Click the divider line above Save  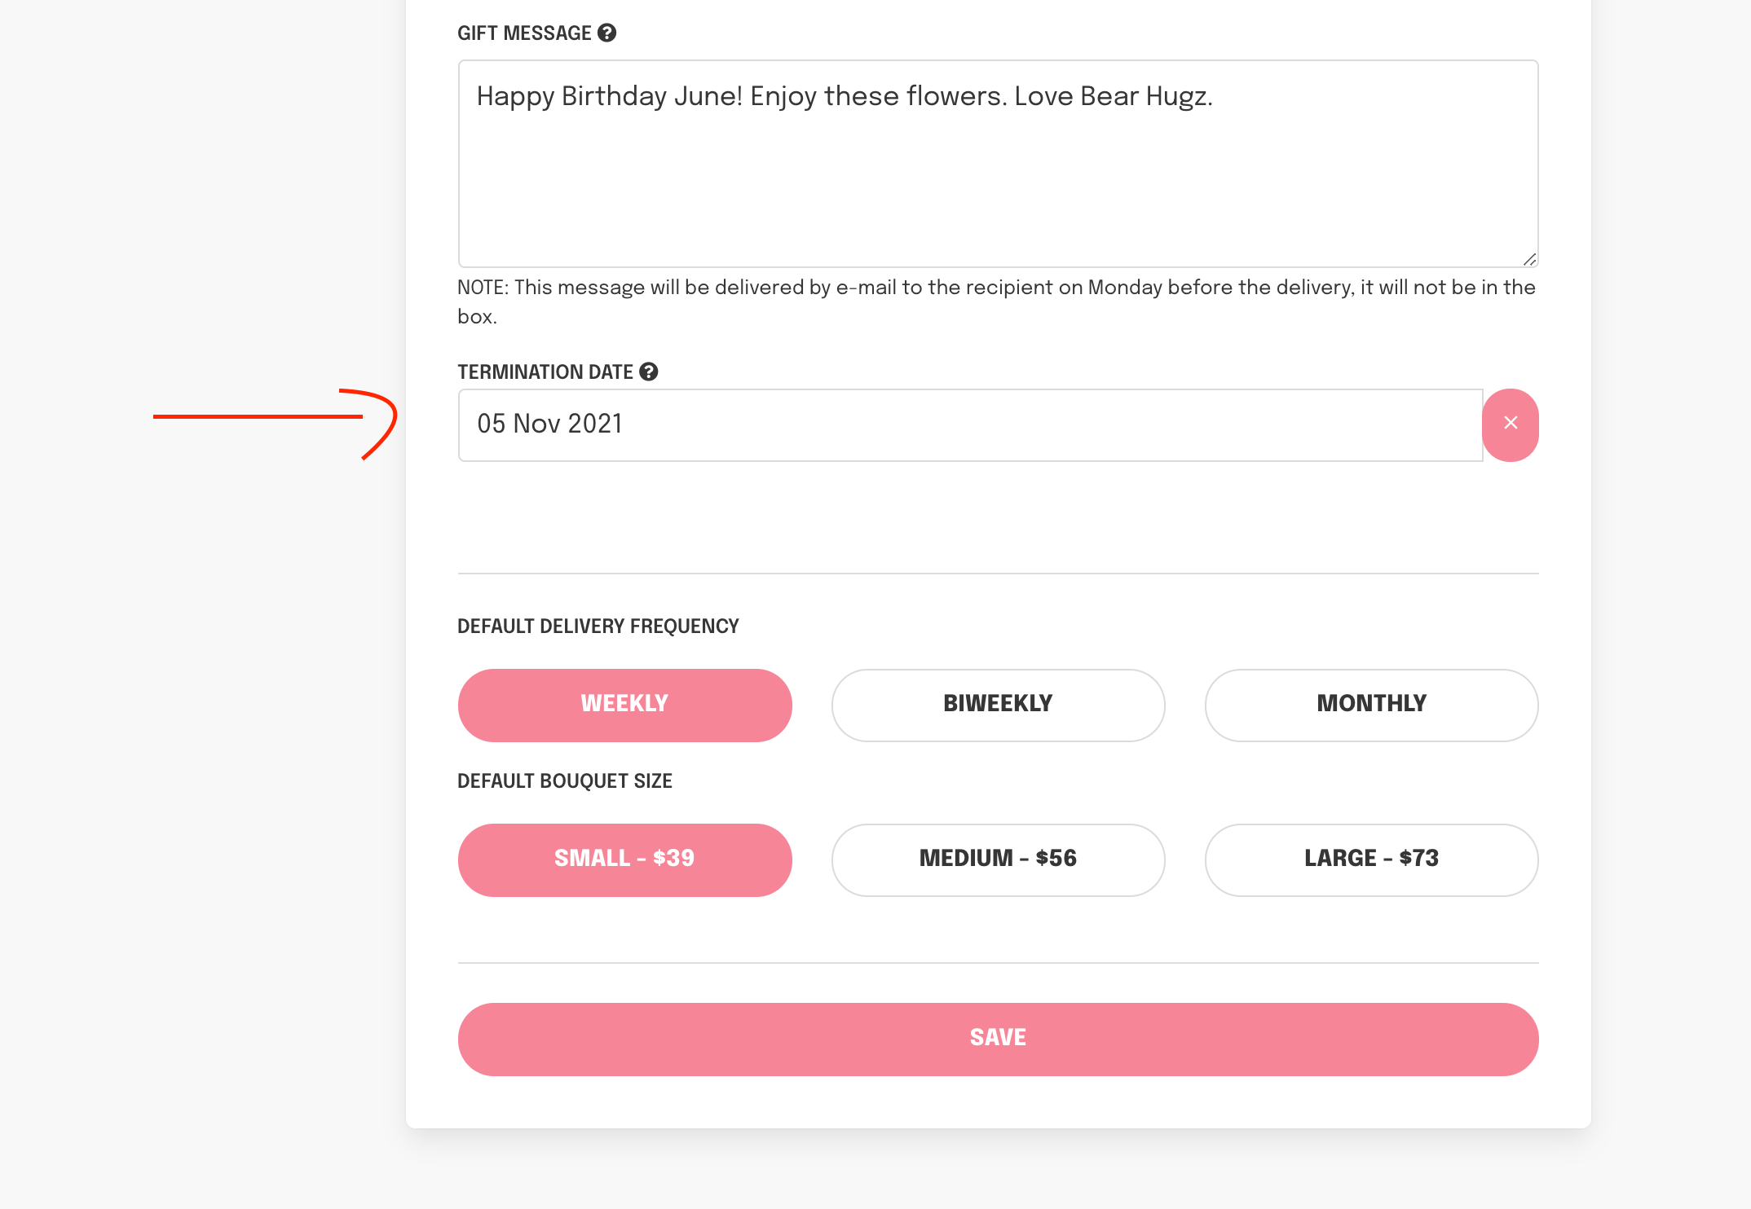coord(998,963)
